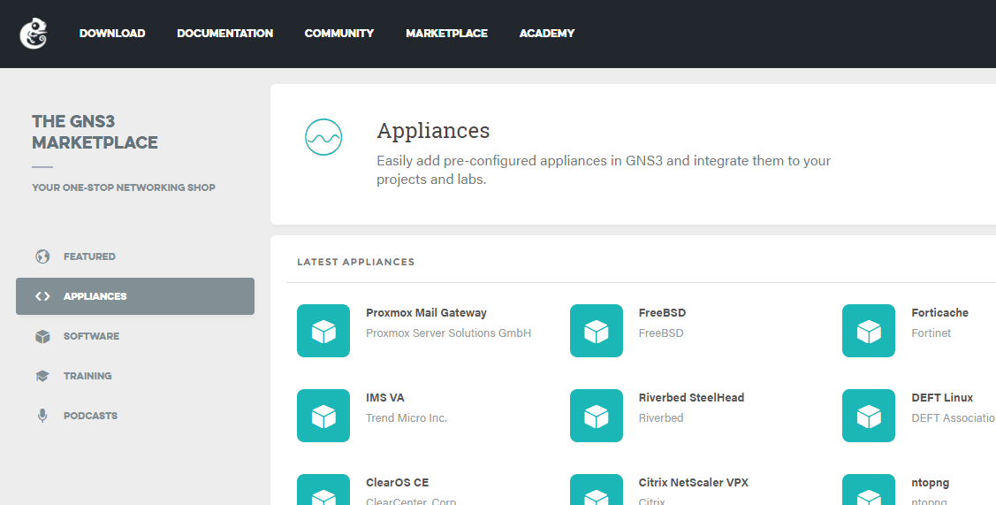
Task: Click the Riverbed SteelHead appliance icon
Action: click(x=597, y=416)
